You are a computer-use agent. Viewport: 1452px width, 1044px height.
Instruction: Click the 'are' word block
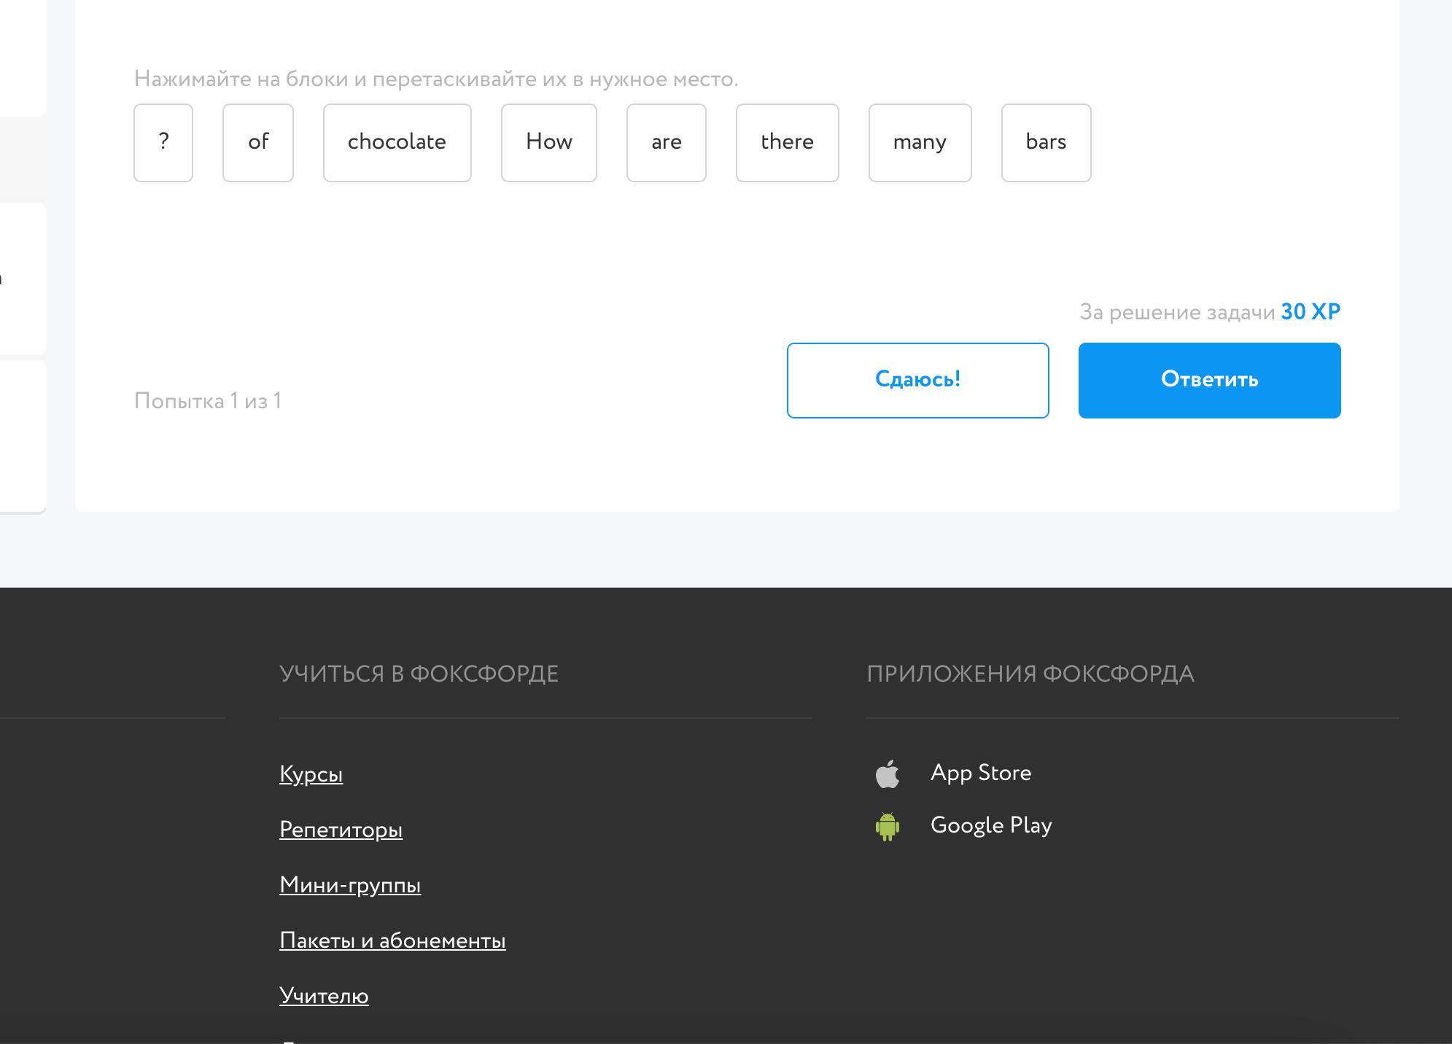coord(666,143)
